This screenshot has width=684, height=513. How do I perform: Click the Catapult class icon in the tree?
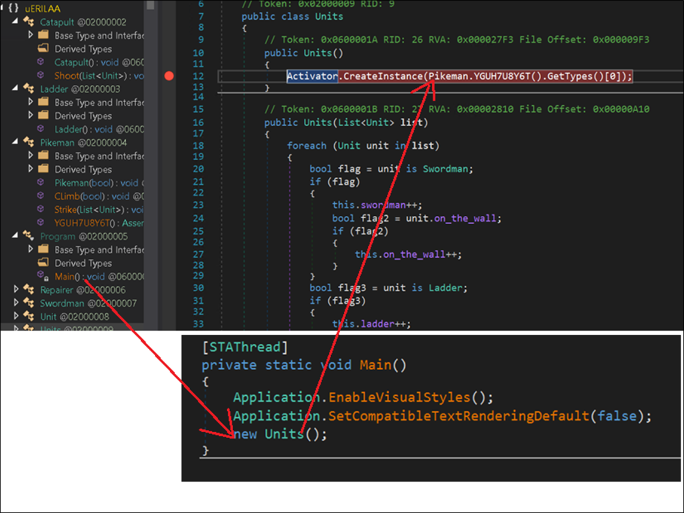click(x=28, y=22)
